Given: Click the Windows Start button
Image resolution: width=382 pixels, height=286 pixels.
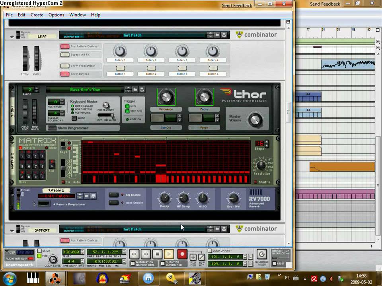Looking at the screenshot, I should [10, 279].
